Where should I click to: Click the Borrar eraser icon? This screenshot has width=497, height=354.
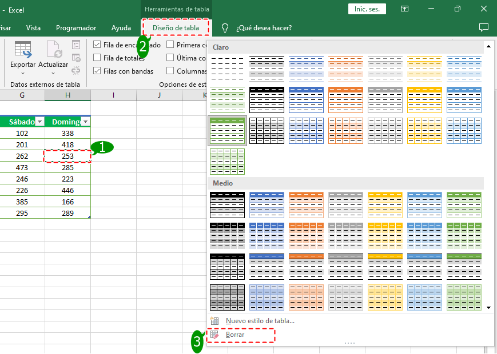click(214, 335)
